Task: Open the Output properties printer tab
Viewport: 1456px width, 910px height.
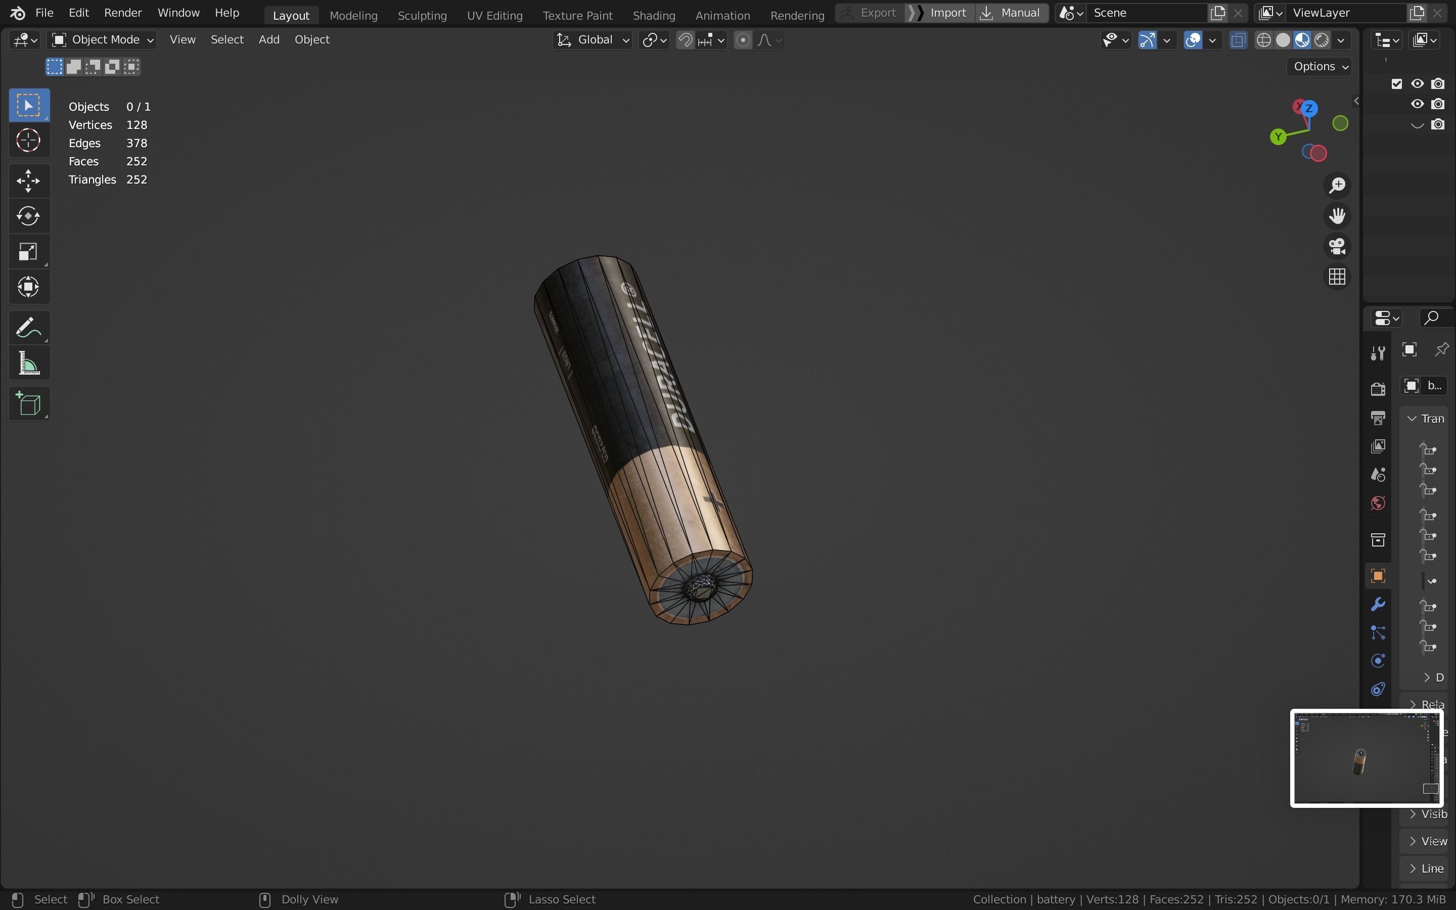Action: click(x=1378, y=418)
